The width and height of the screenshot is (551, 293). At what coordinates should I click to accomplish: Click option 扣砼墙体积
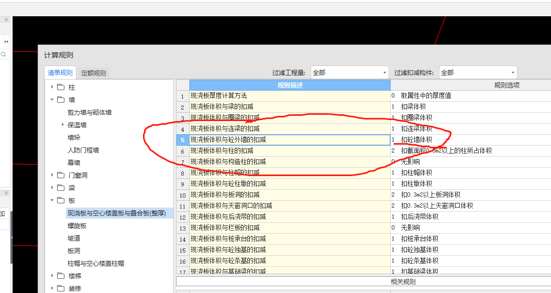(416, 139)
